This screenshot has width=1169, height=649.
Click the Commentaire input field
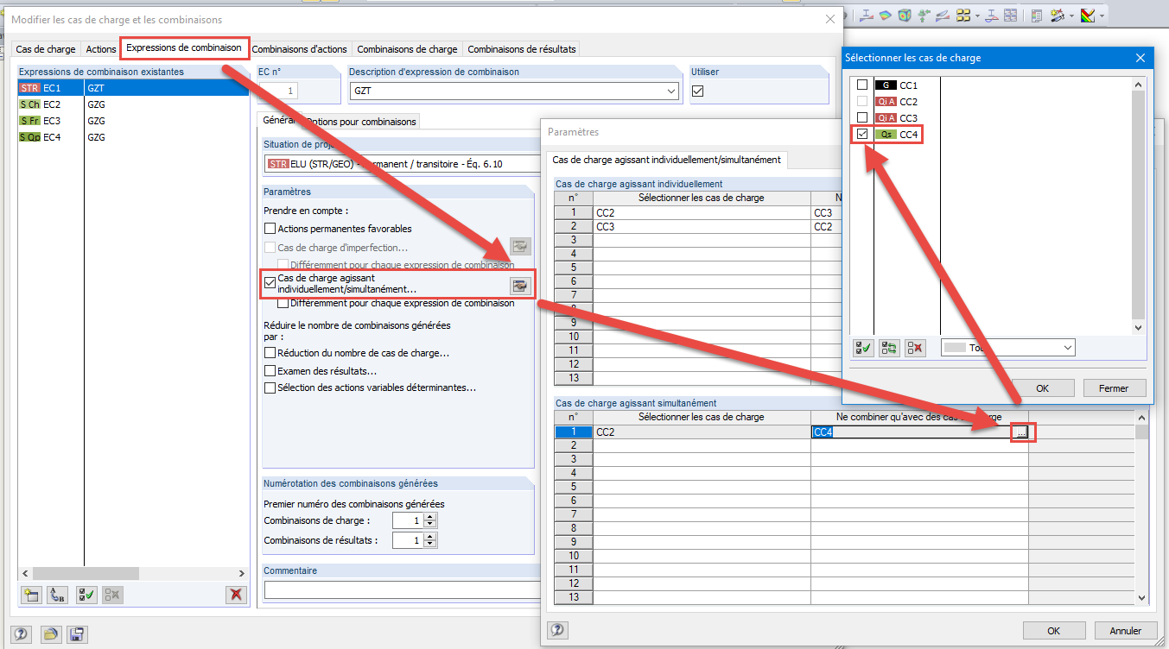tap(402, 590)
